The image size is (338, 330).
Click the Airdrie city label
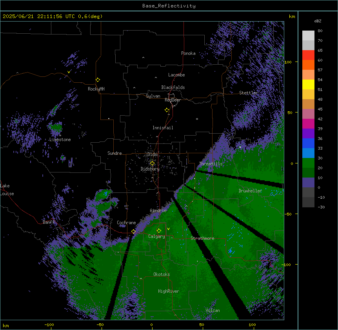coord(158,210)
